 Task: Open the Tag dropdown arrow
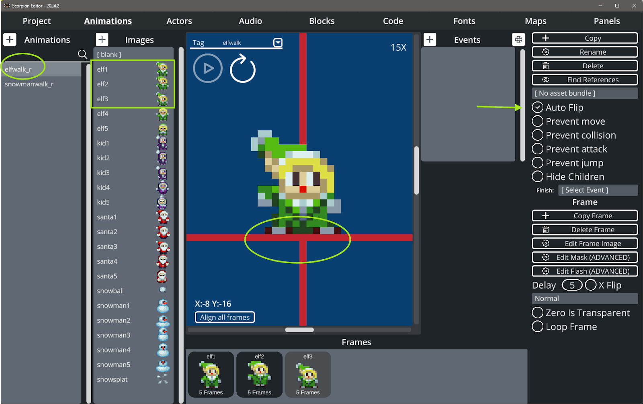(x=278, y=43)
